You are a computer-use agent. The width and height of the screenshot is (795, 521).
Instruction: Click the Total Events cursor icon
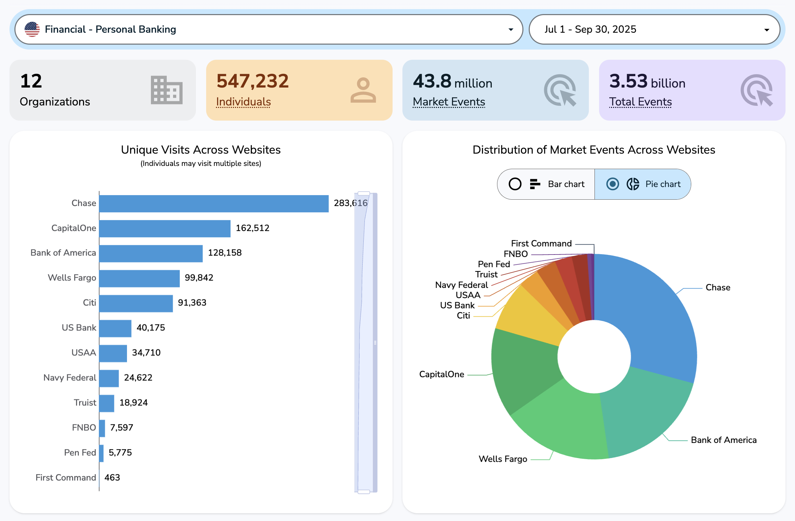pos(757,90)
